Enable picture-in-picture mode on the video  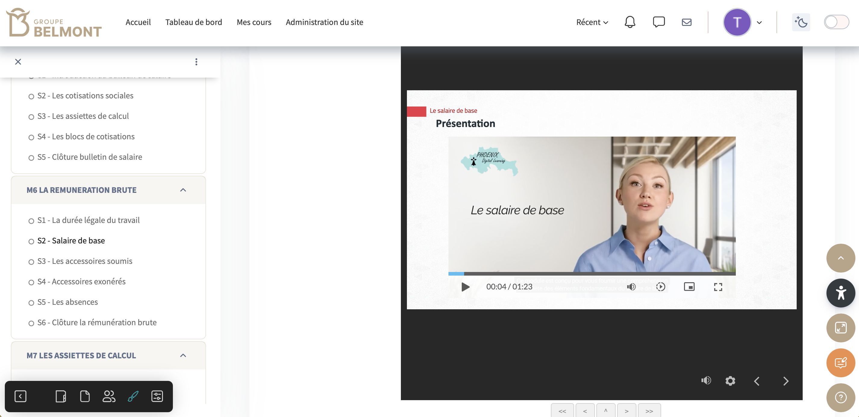(x=689, y=287)
